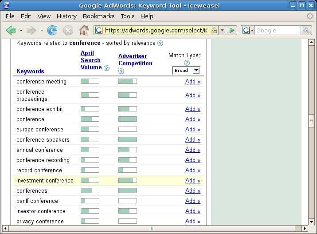This screenshot has width=317, height=234.
Task: Click the search magnifier icon
Action: [x=306, y=30]
